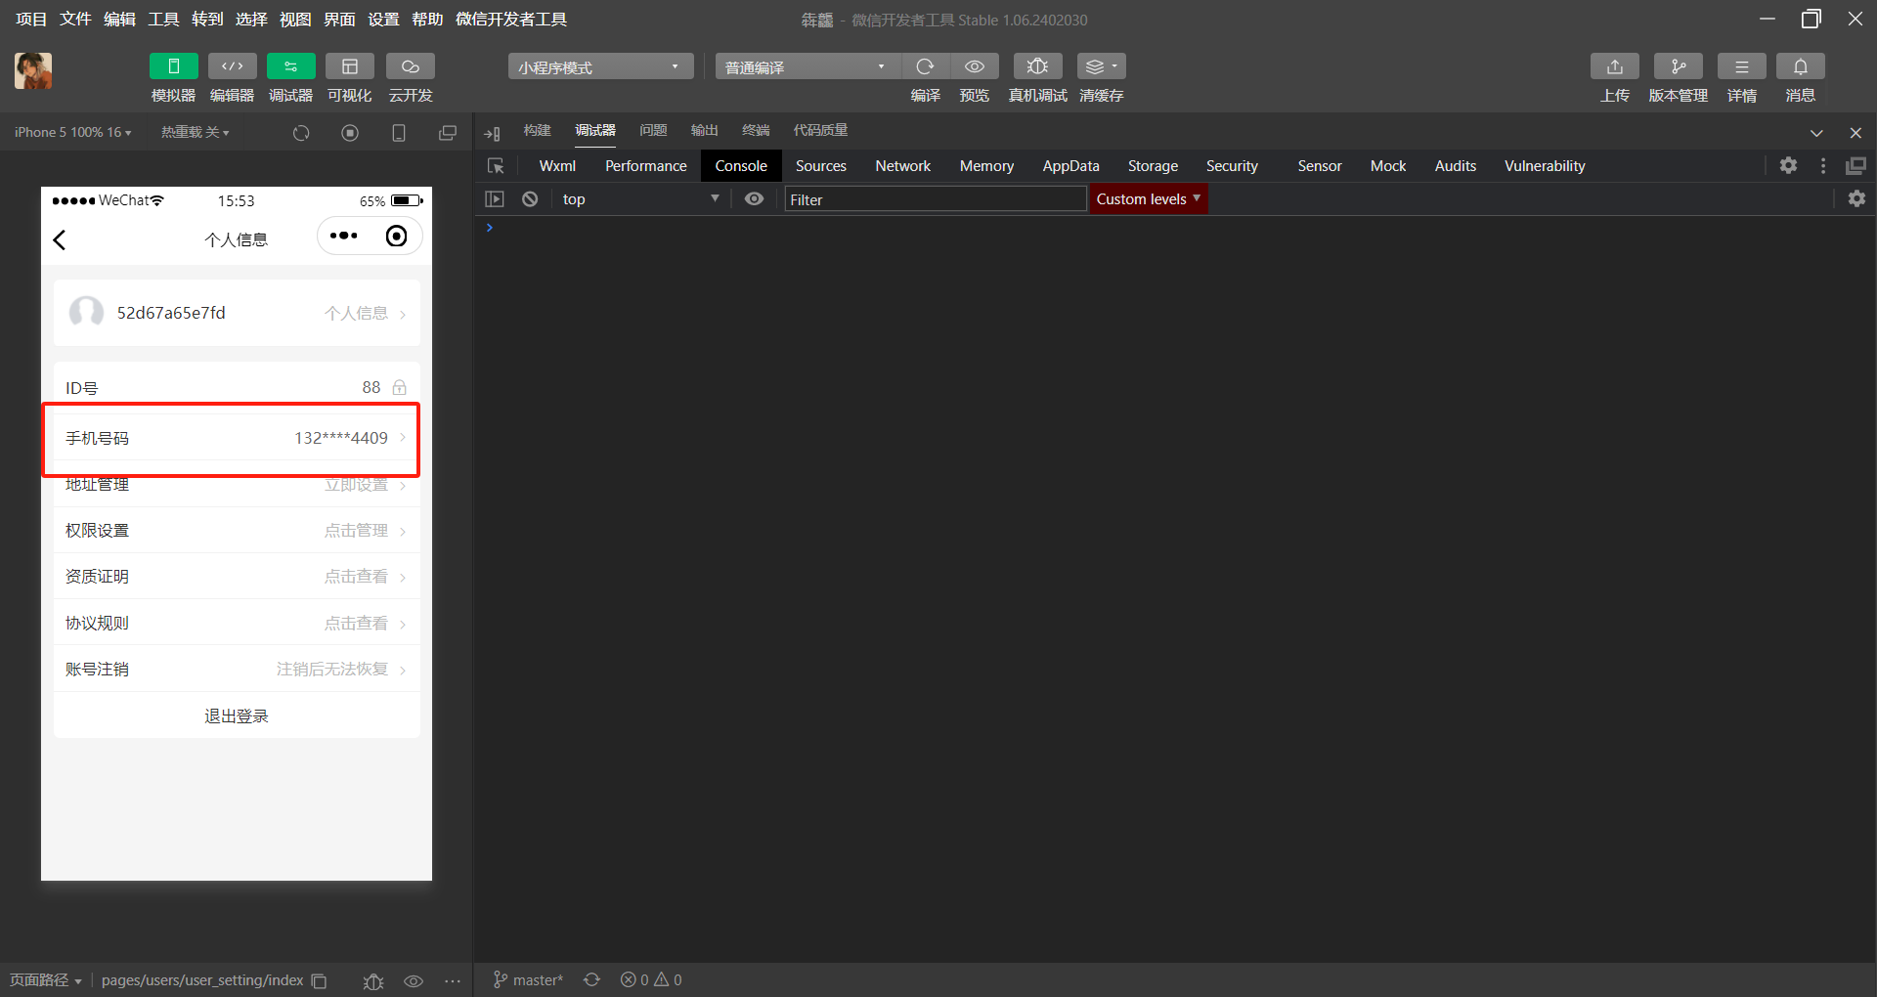Screen dimensions: 1877x997
Task: Open the Wxml devtools tab
Action: (557, 166)
